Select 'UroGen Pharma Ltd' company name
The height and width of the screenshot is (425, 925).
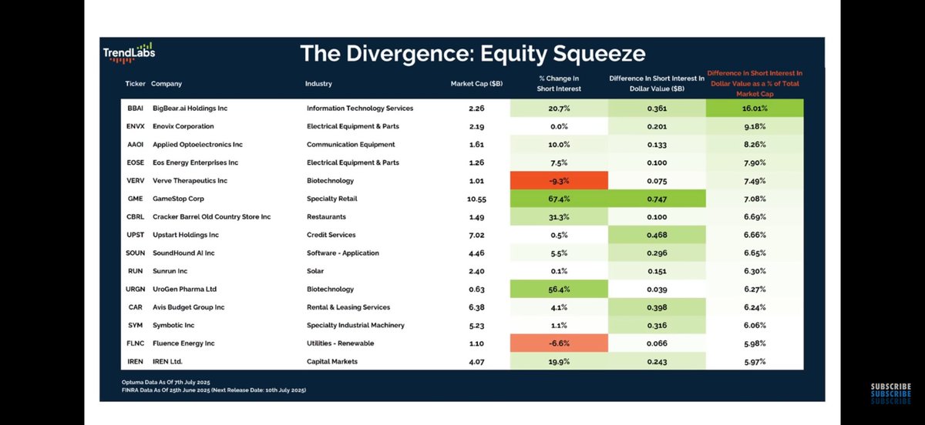(x=185, y=289)
